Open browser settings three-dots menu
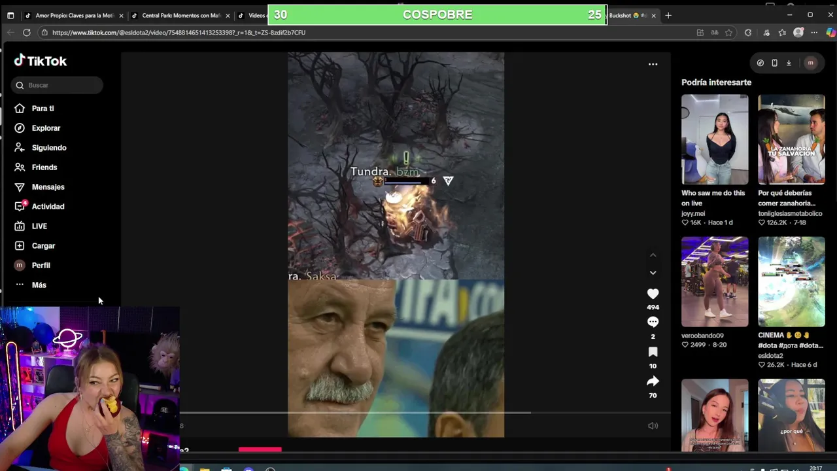Viewport: 837px width, 471px height. click(x=814, y=32)
